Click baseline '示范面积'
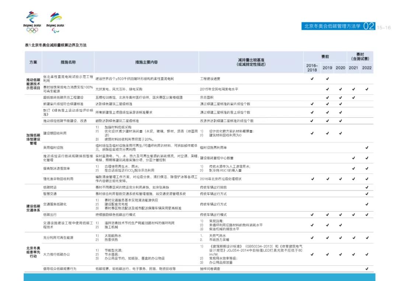The width and height of the screenshot is (398, 281). [x=207, y=97]
